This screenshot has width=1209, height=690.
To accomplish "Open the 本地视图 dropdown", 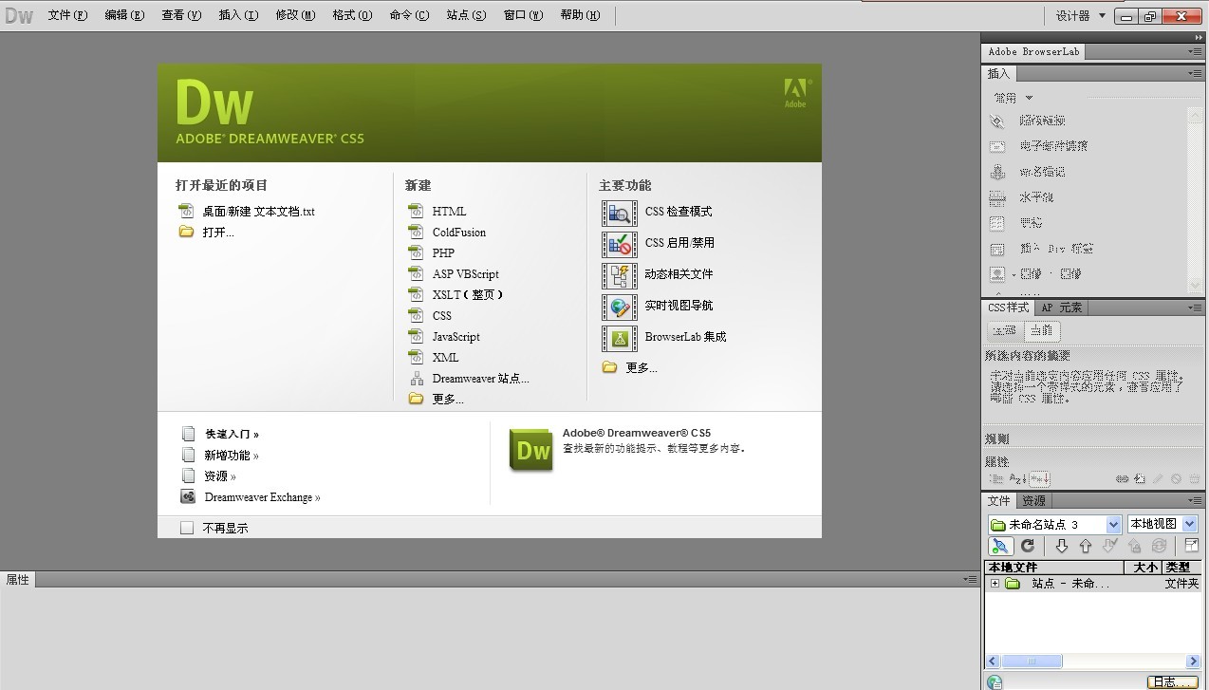I will click(1188, 523).
